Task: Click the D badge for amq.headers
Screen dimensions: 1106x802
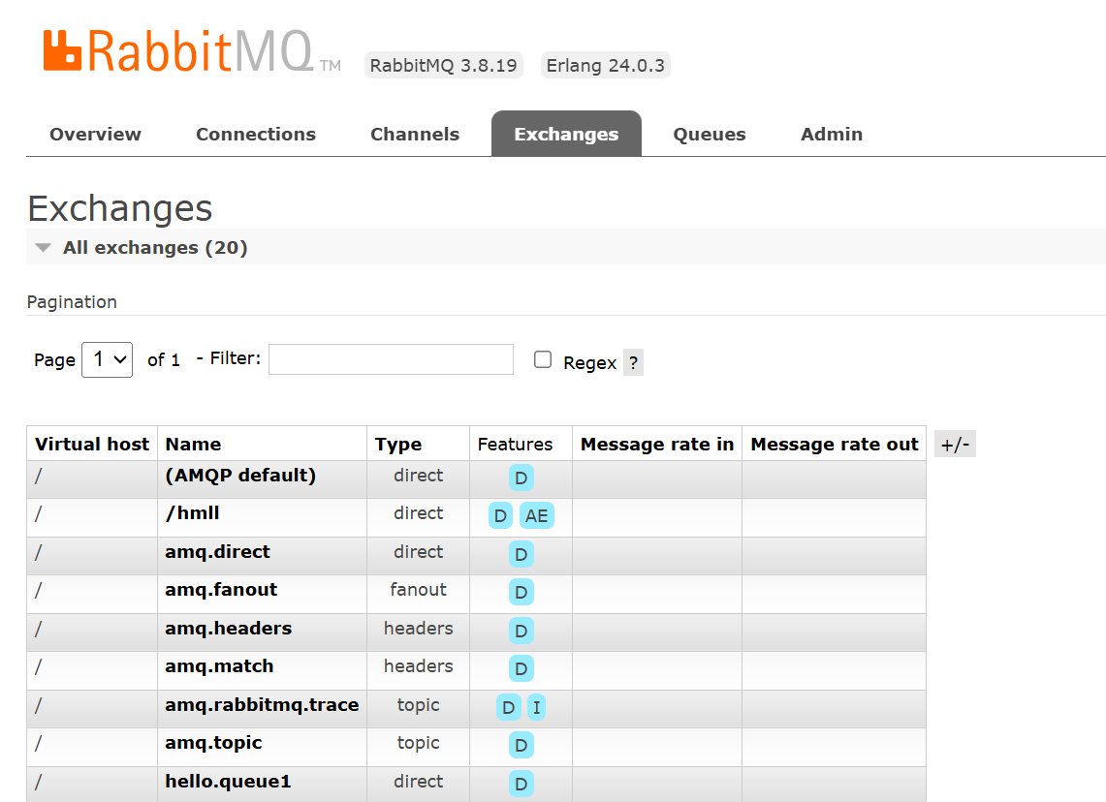Action: coord(521,631)
